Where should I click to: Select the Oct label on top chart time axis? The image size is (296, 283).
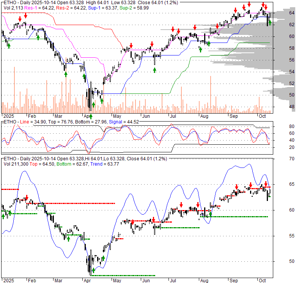pos(262,116)
